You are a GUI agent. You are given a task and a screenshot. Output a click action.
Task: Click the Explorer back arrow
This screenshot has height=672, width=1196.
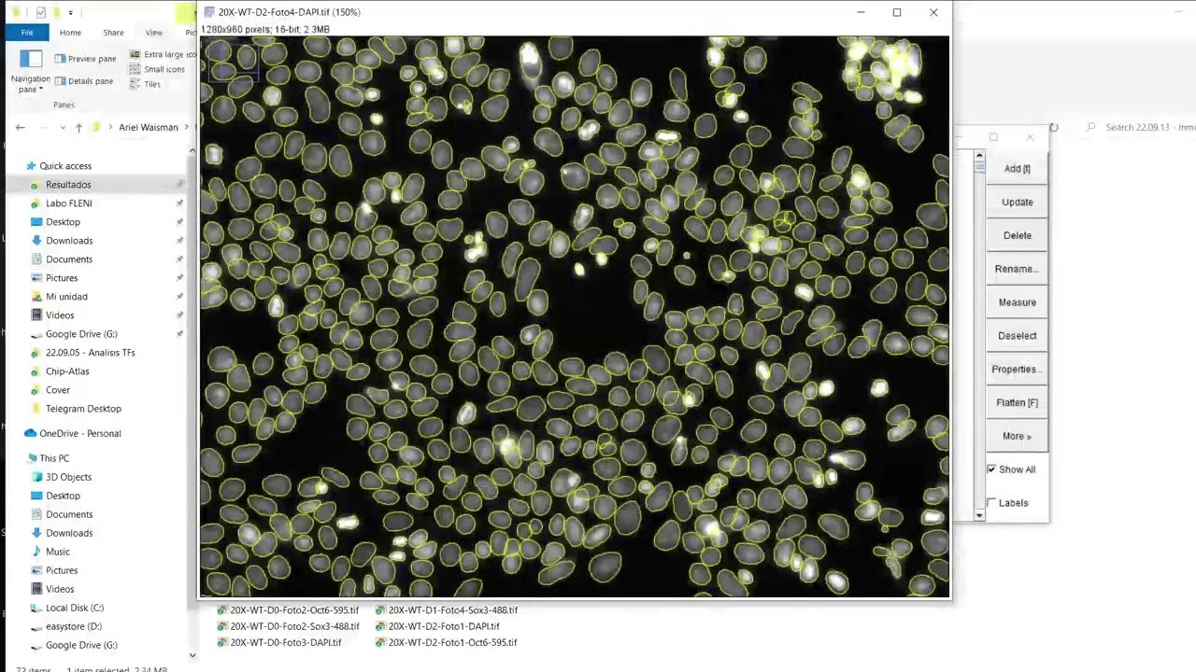[x=21, y=128]
